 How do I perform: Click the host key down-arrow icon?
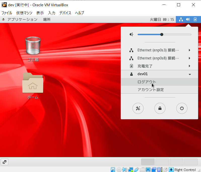[171, 170]
